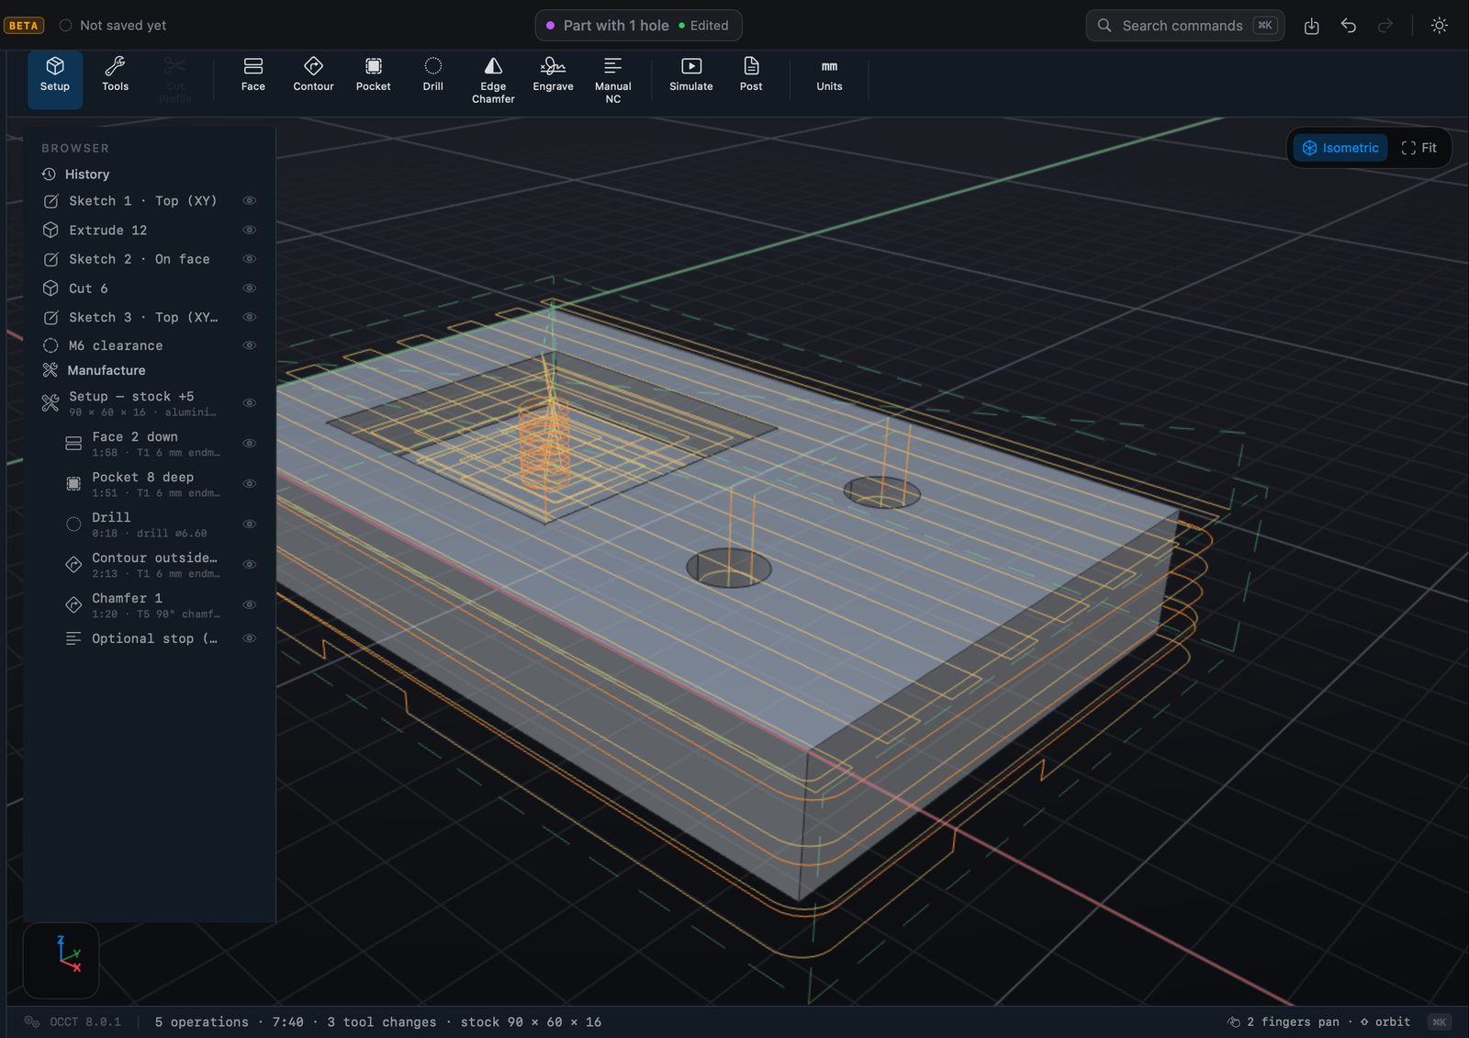
Task: Switch to Isometric view
Action: click(1340, 148)
